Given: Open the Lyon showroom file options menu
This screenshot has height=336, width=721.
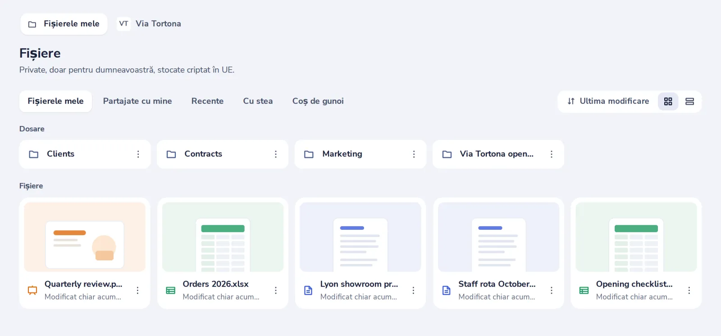Looking at the screenshot, I should coord(413,291).
